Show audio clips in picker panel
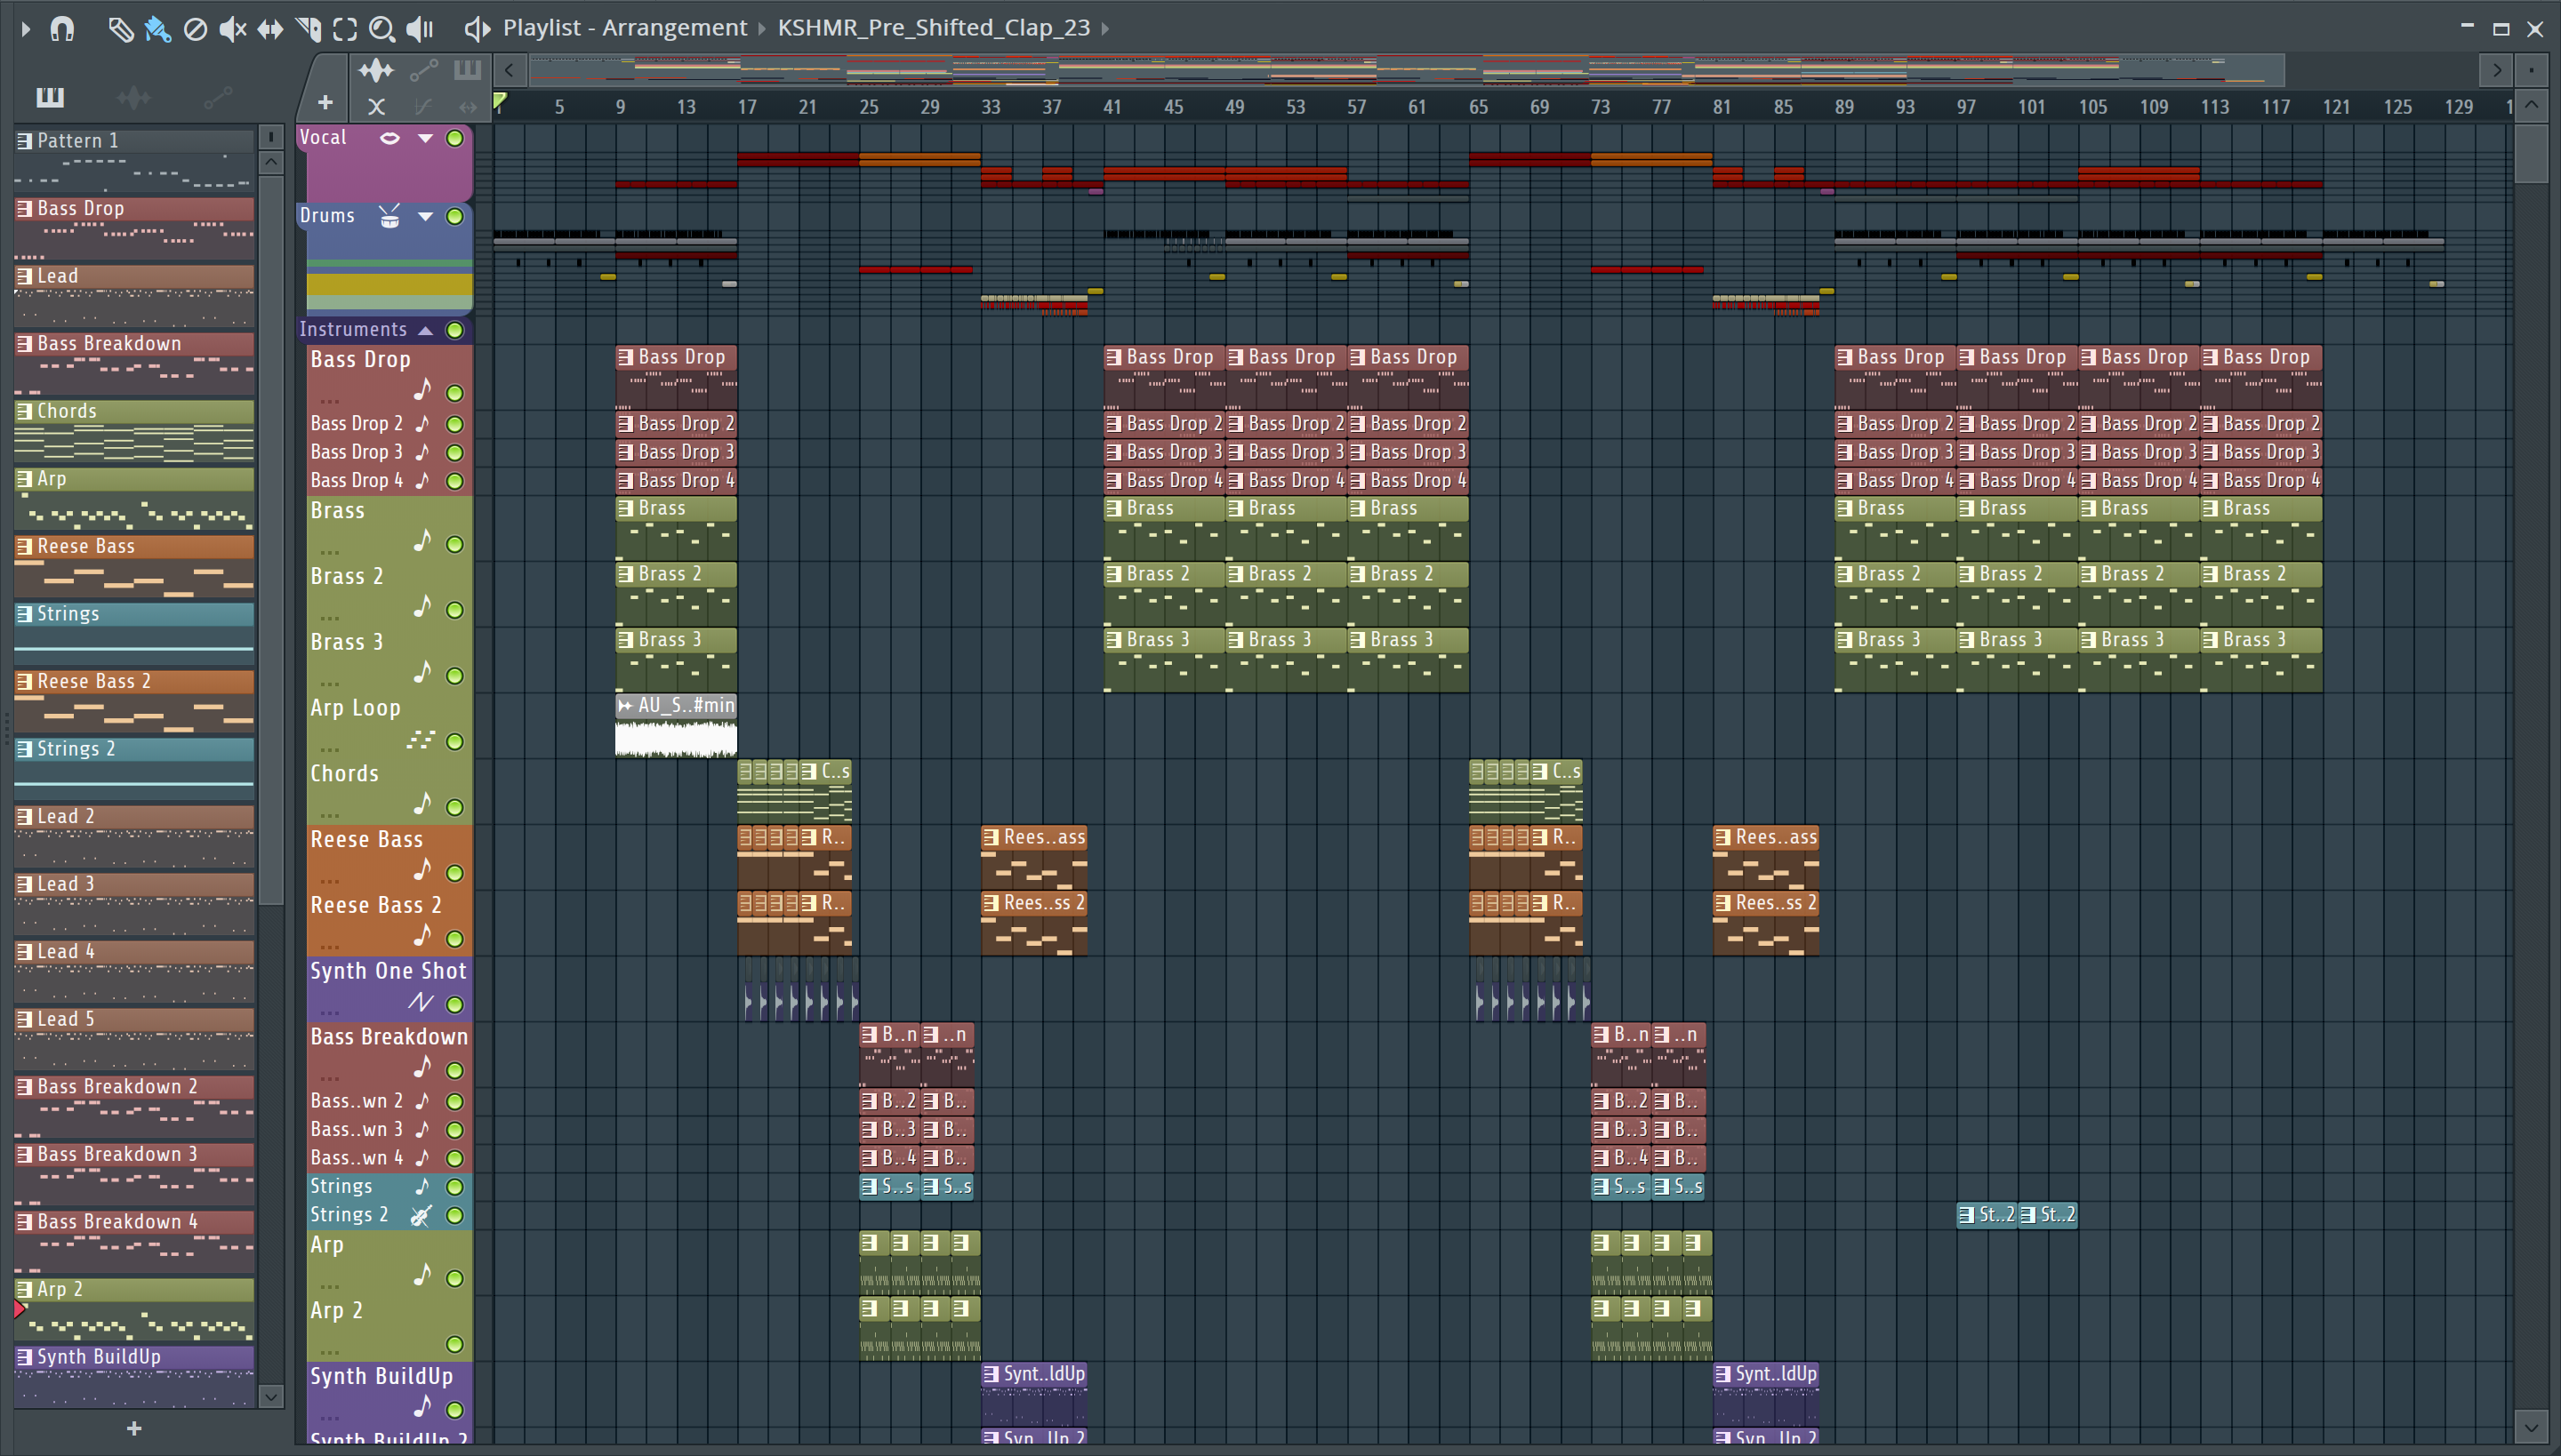The image size is (2561, 1456). pos(133,97)
